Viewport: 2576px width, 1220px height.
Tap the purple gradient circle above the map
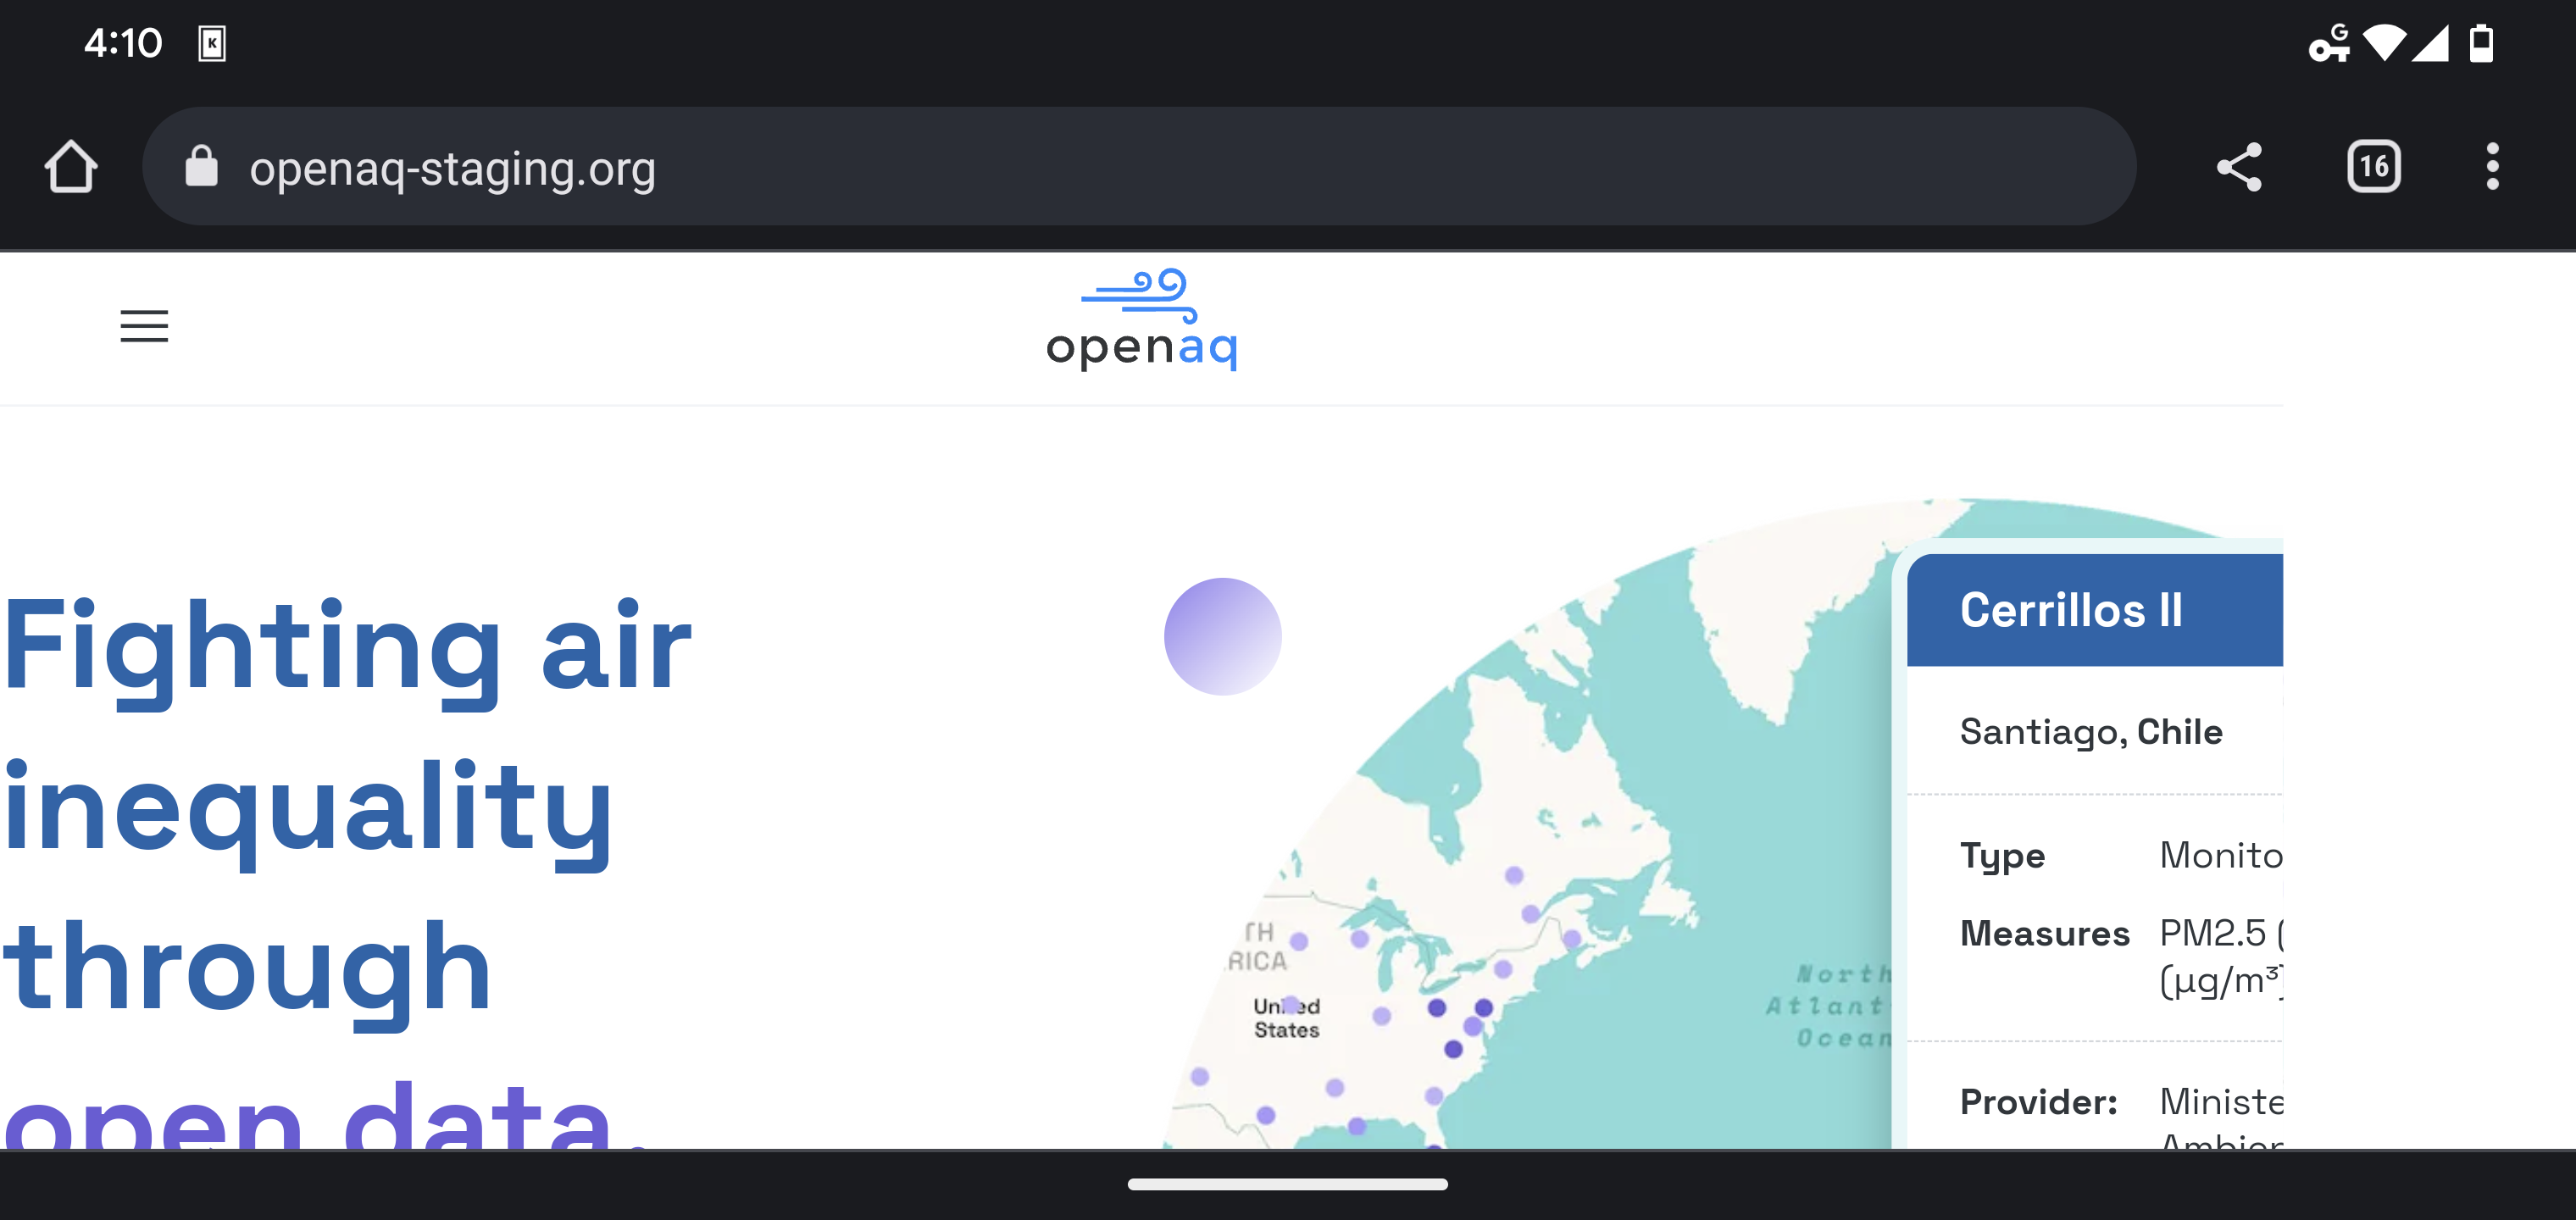point(1223,636)
